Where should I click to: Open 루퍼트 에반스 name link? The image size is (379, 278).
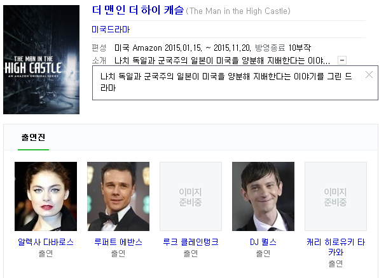118,242
